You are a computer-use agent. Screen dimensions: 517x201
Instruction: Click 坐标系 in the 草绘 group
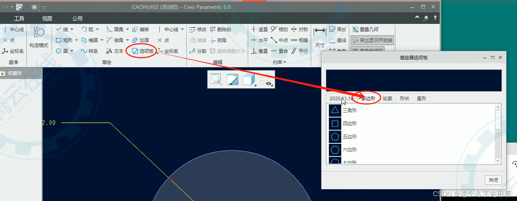(x=168, y=51)
